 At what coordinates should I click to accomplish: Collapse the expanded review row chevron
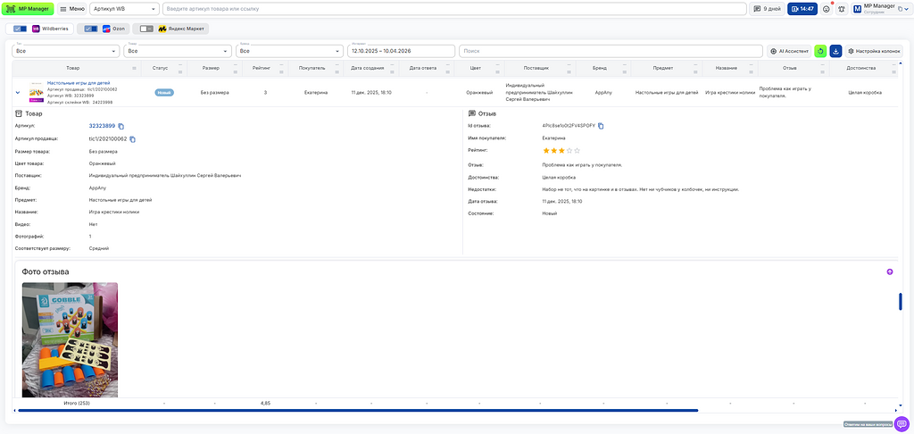coord(18,92)
